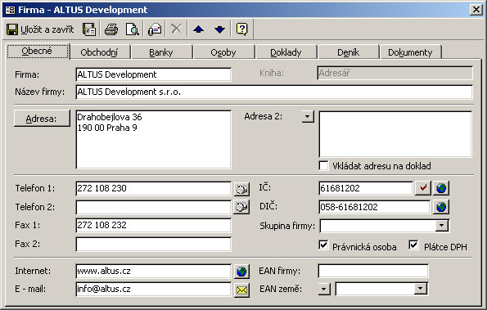Click the window system menu icon in title bar
The image size is (487, 310).
coord(11,10)
